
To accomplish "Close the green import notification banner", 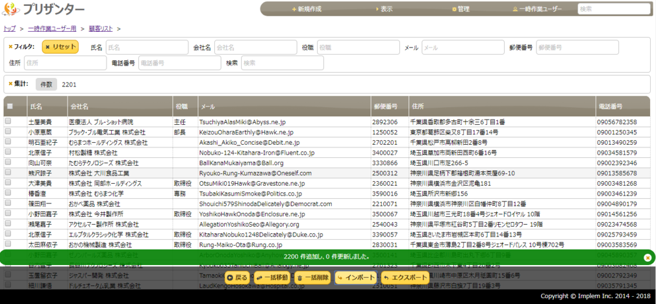I will coord(647,258).
